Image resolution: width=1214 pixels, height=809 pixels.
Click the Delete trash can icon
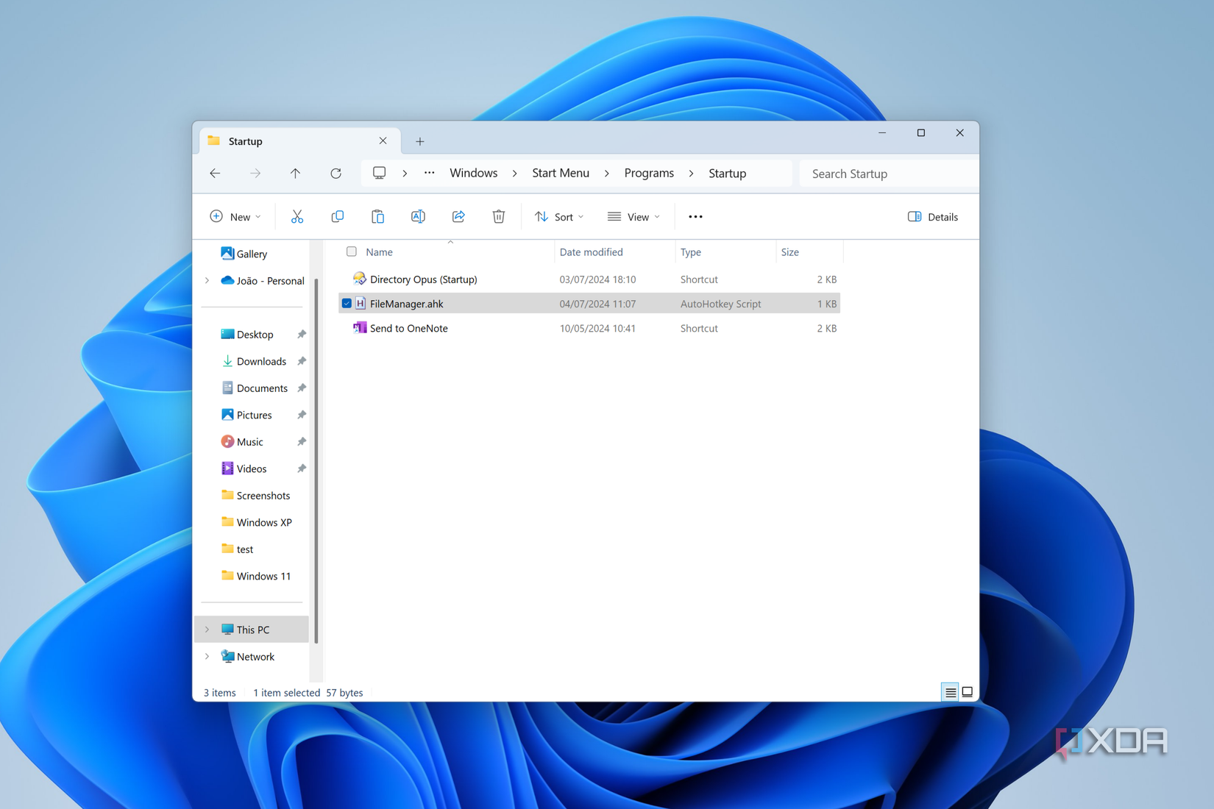coord(499,216)
